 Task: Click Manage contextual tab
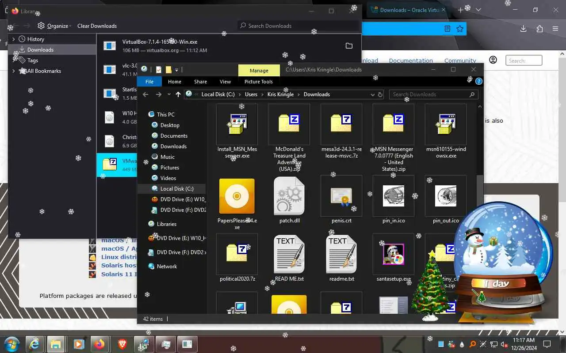coord(259,70)
